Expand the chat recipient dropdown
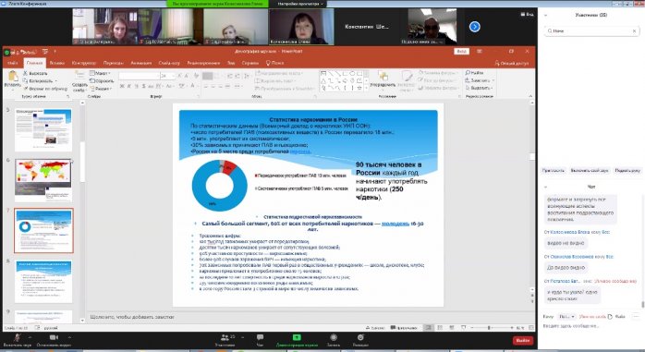Image resolution: width=645 pixels, height=352 pixels. tap(566, 317)
